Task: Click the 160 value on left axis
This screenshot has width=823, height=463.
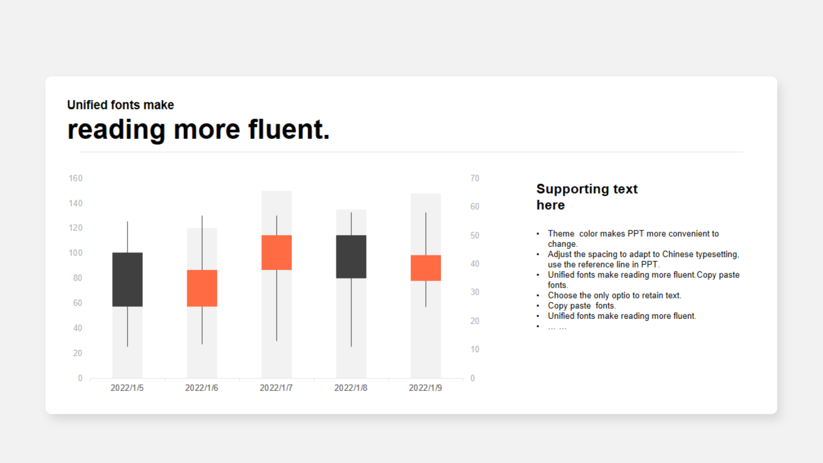Action: (75, 178)
